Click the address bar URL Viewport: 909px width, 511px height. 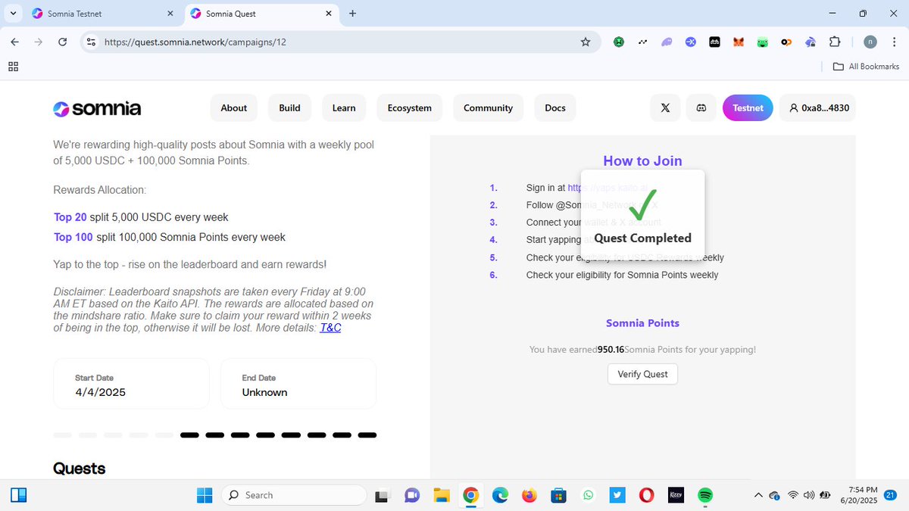pos(195,42)
